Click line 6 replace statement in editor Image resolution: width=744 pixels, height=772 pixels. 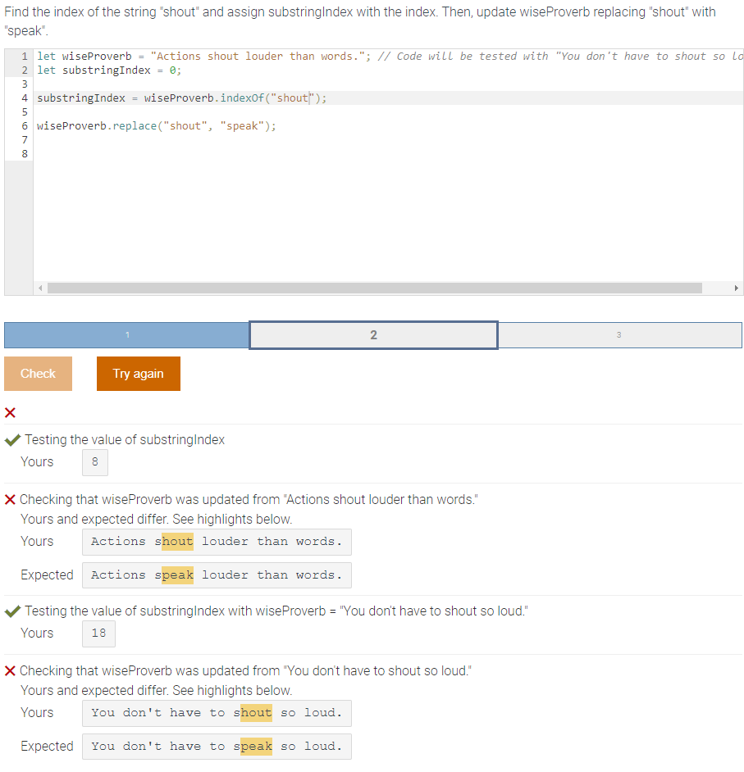pos(157,126)
